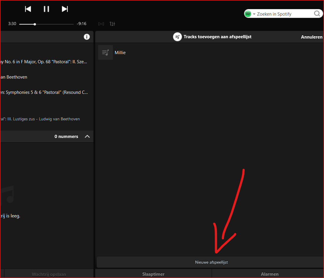Open the EQ settings icon

(x=112, y=24)
